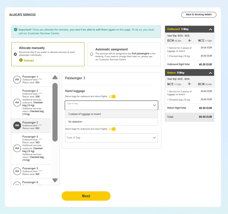Toggle hand luggage same bags switch
This screenshot has width=228, height=214.
click(112, 97)
